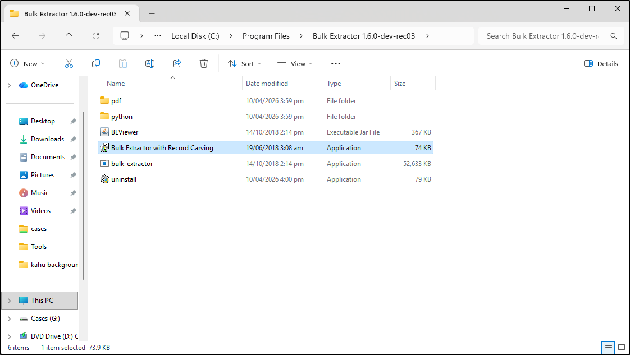630x355 pixels.
Task: Select the python folder icon
Action: click(104, 116)
